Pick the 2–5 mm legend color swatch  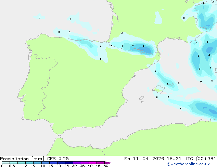(29, 163)
